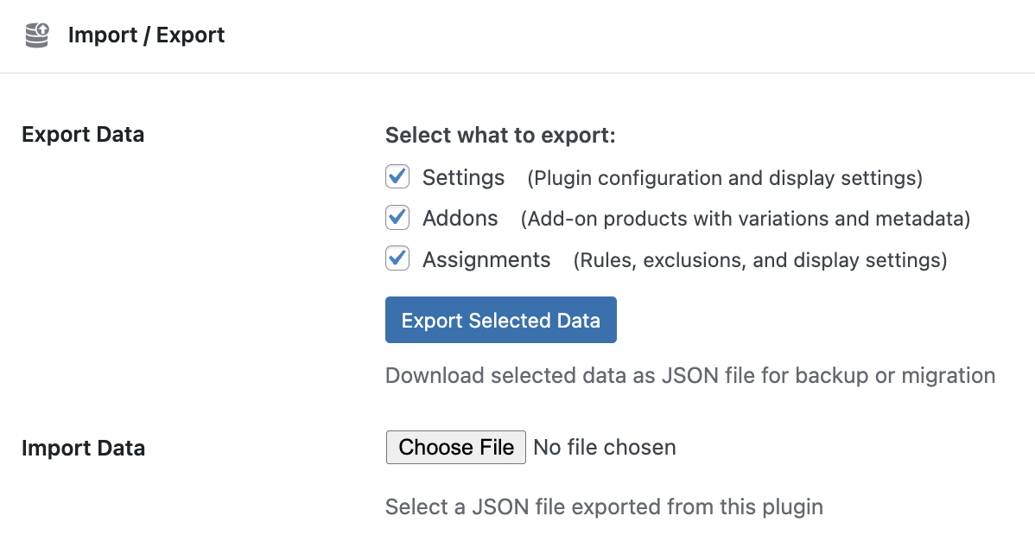Uncheck the Settings export checkbox

(x=397, y=176)
